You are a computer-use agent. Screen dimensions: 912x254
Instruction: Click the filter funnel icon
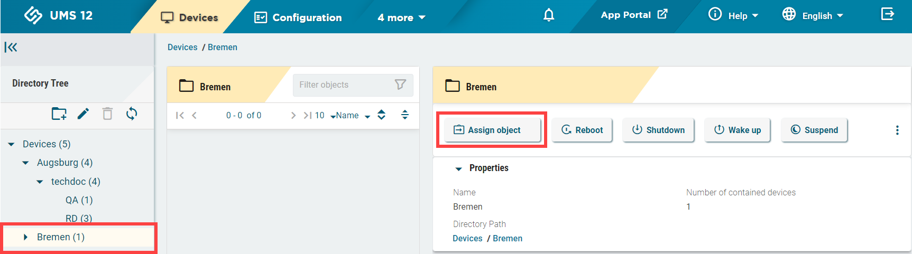tap(400, 84)
